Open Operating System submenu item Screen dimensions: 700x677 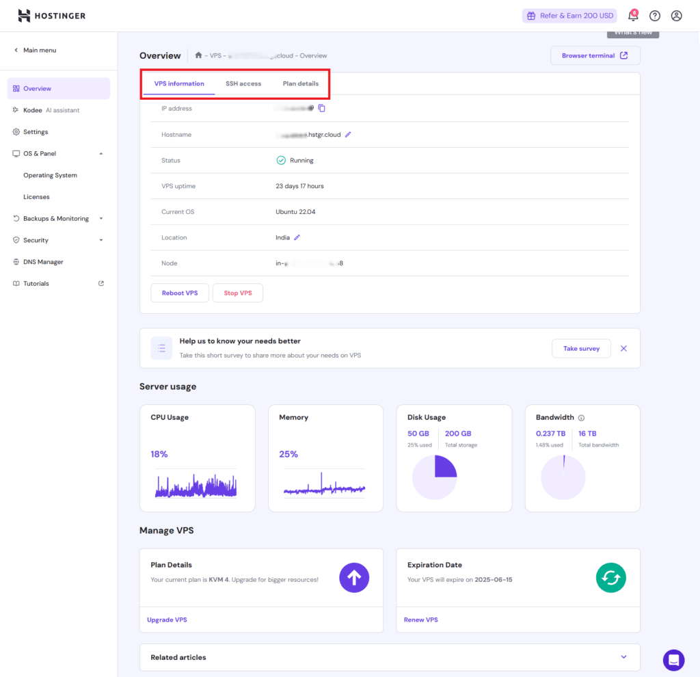[x=50, y=175]
